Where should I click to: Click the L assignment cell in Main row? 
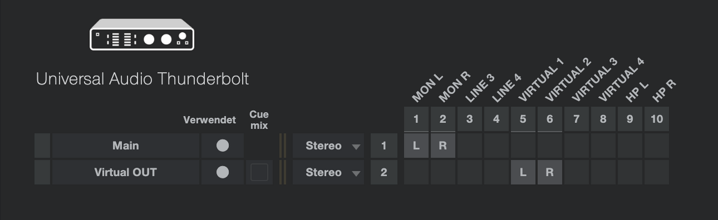coord(416,146)
